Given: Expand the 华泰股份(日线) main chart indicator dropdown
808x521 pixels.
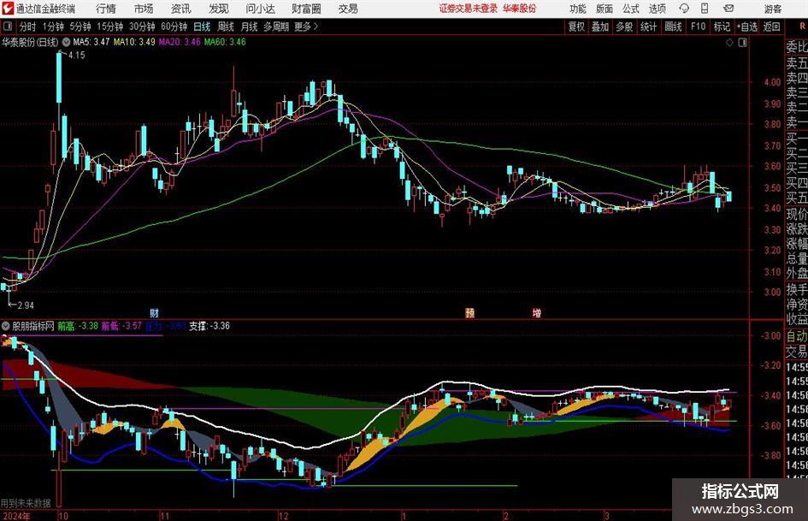Looking at the screenshot, I should pyautogui.click(x=66, y=42).
